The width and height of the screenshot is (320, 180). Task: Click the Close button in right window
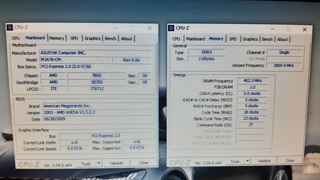pyautogui.click(x=290, y=160)
